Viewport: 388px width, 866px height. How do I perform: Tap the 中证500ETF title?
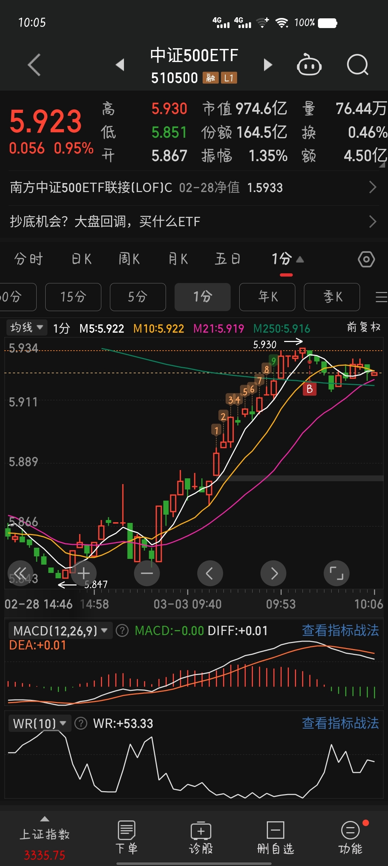coord(194,55)
